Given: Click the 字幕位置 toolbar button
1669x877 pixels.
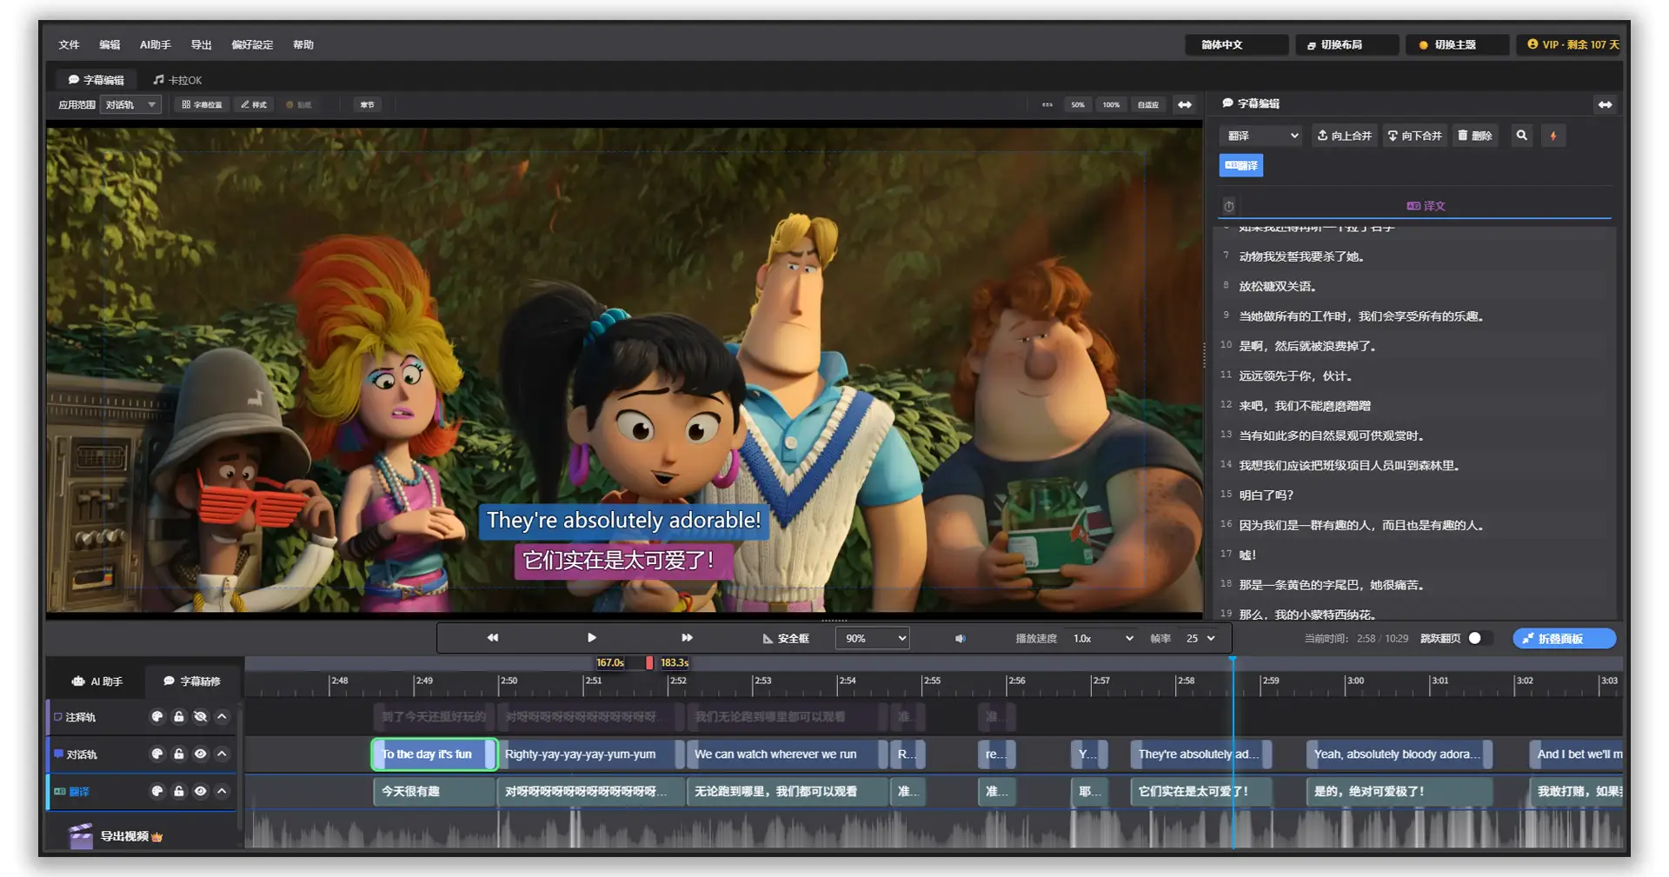Looking at the screenshot, I should (202, 105).
